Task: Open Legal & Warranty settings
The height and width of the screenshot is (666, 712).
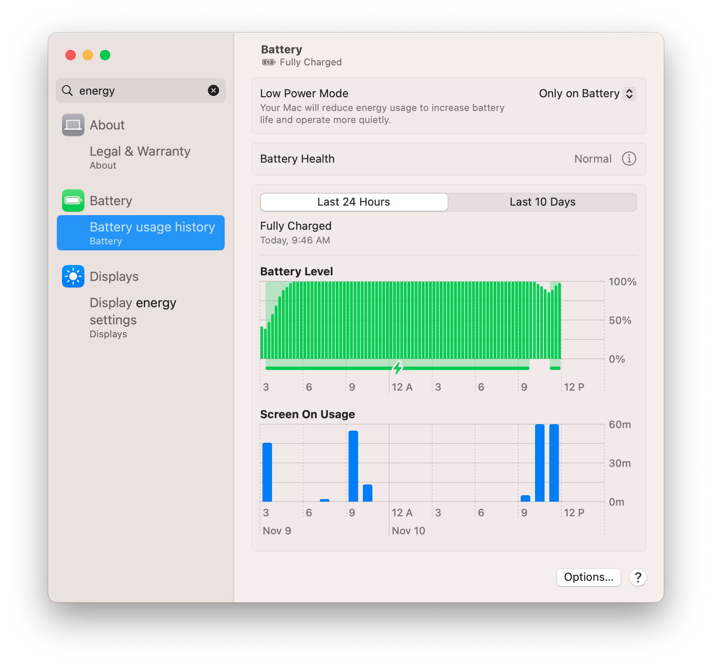Action: pos(139,157)
